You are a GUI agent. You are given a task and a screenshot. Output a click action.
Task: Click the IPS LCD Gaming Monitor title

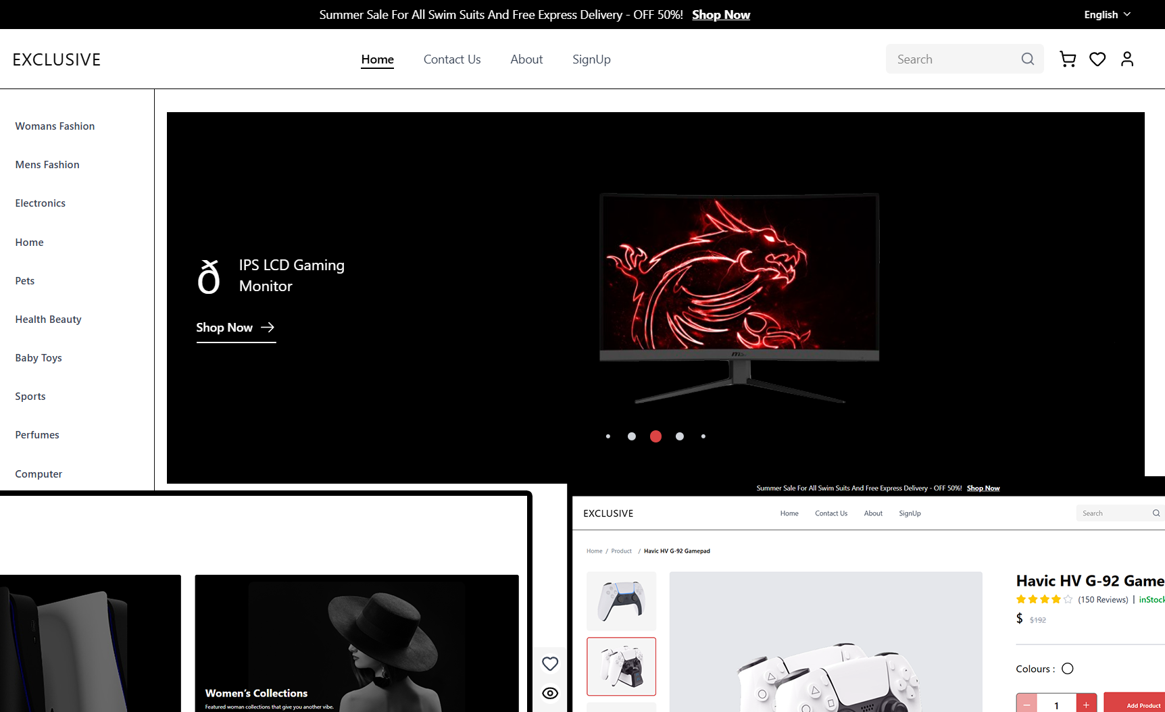pos(292,276)
